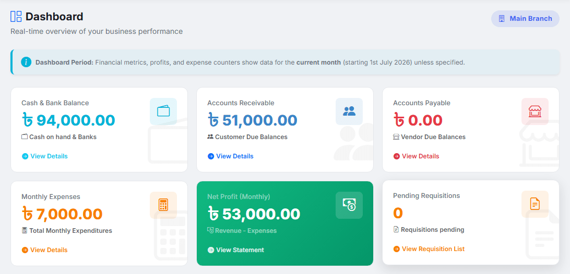Click the ৳ 94,000.00 cash balance amount
The height and width of the screenshot is (274, 570).
(68, 120)
